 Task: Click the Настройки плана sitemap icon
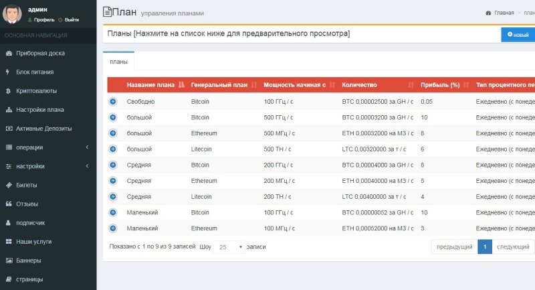(x=9, y=110)
